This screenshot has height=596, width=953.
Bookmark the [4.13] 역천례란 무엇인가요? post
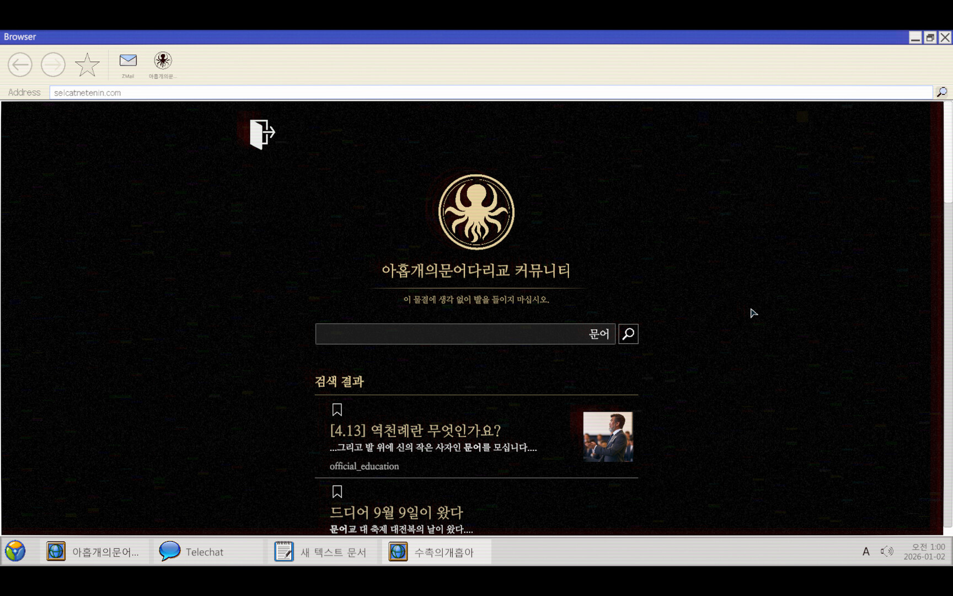click(337, 409)
